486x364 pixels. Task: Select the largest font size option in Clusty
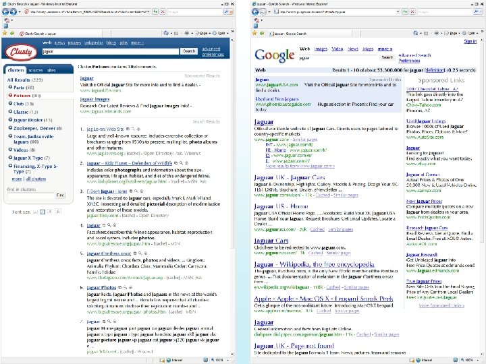point(58,212)
